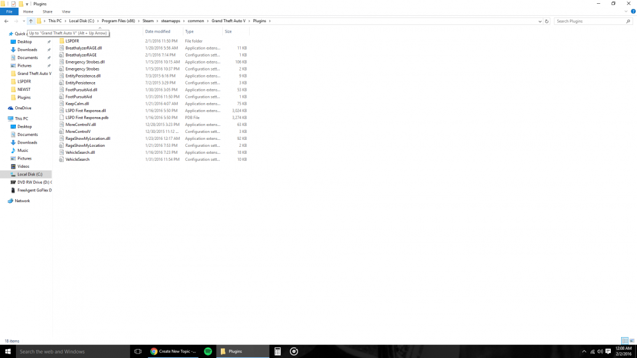Switch to Large icons view layout
The height and width of the screenshot is (358, 637).
(632, 341)
